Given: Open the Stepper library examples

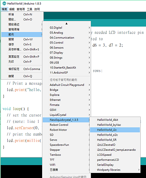Looking at the screenshot, I should 67,150.
